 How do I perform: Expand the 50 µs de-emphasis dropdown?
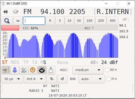[12, 79]
